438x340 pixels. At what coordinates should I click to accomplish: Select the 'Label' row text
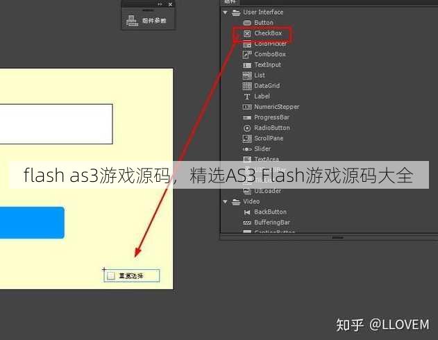pyautogui.click(x=262, y=96)
